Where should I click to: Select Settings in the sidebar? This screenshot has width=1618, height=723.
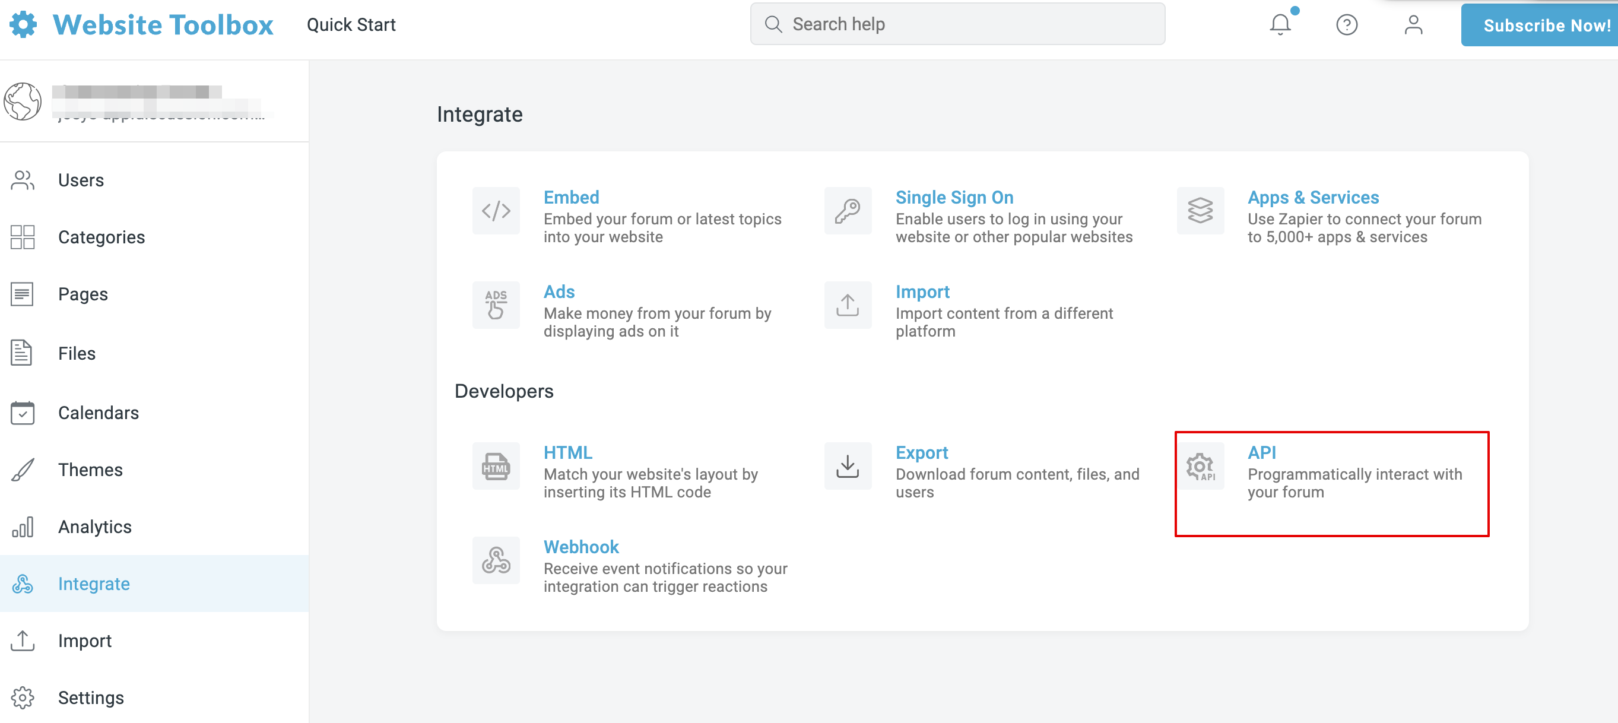90,698
